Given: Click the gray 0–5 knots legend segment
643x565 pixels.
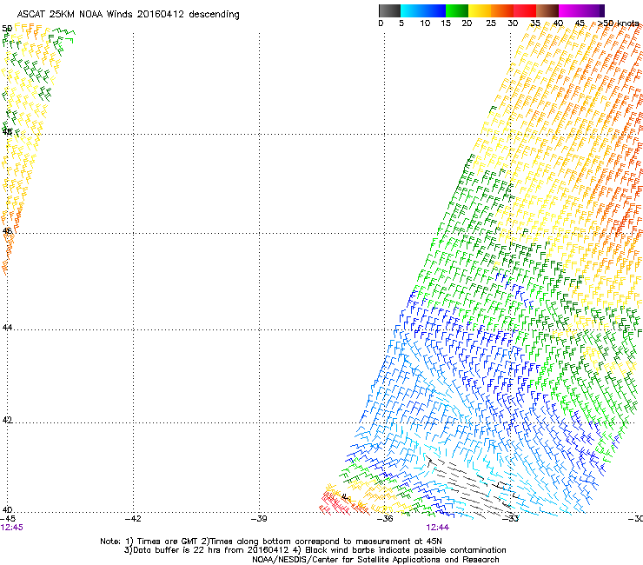Looking at the screenshot, I should coord(389,10).
